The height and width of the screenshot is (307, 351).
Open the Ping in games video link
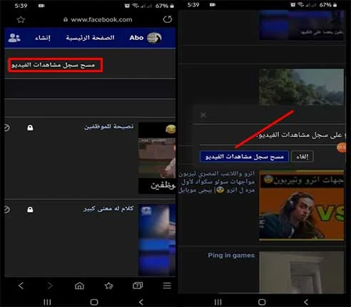pyautogui.click(x=231, y=256)
